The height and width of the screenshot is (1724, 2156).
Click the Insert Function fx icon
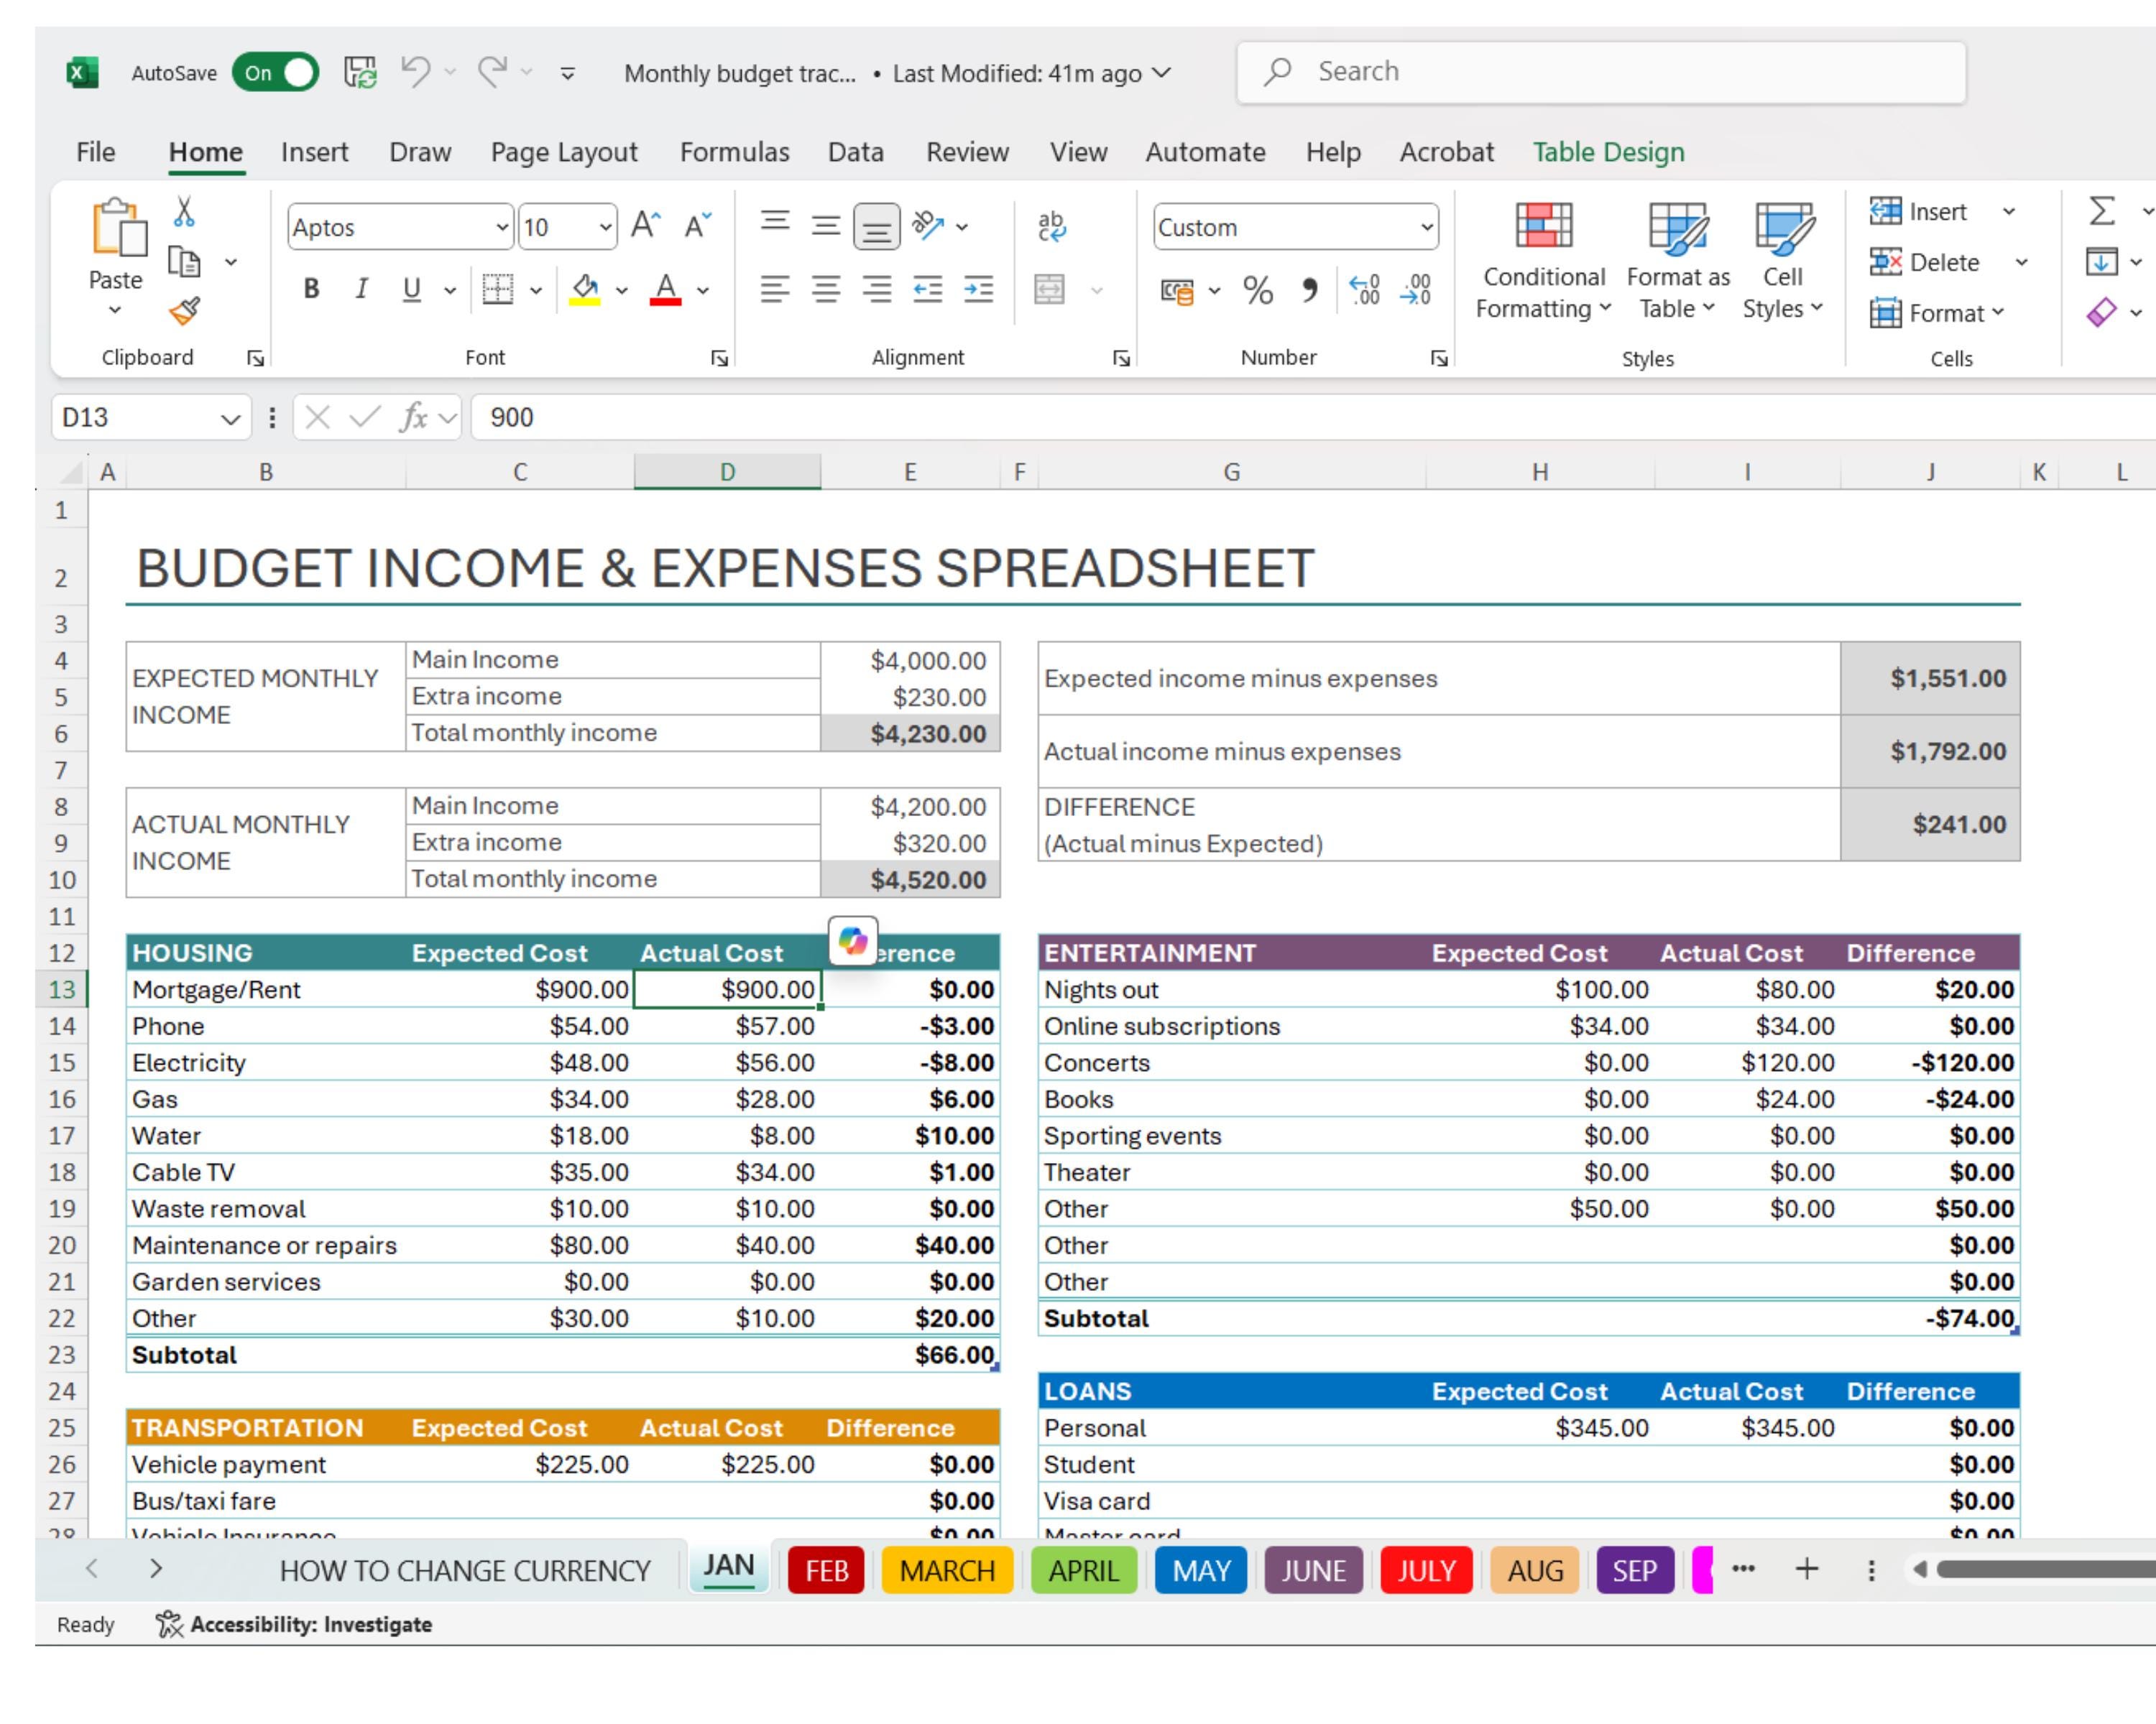click(413, 417)
